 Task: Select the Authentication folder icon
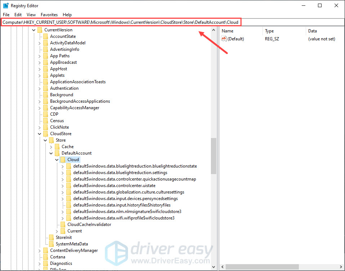coord(45,88)
